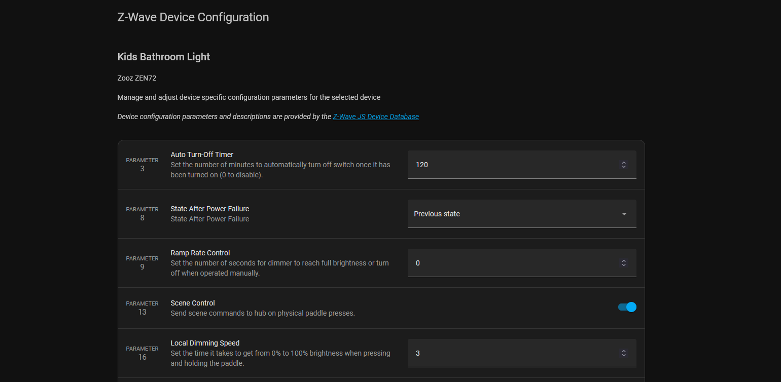Increment the Auto Turn-Off Timer value
781x382 pixels.
[624, 162]
